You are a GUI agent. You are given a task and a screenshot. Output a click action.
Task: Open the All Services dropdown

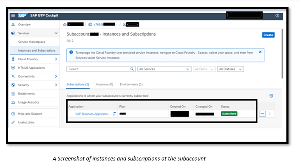coord(164,69)
